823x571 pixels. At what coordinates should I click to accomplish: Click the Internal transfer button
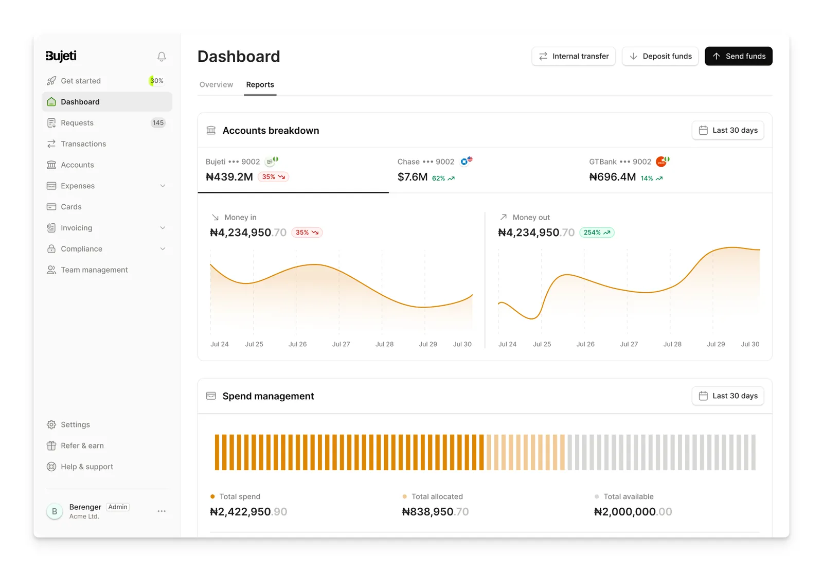click(x=574, y=57)
